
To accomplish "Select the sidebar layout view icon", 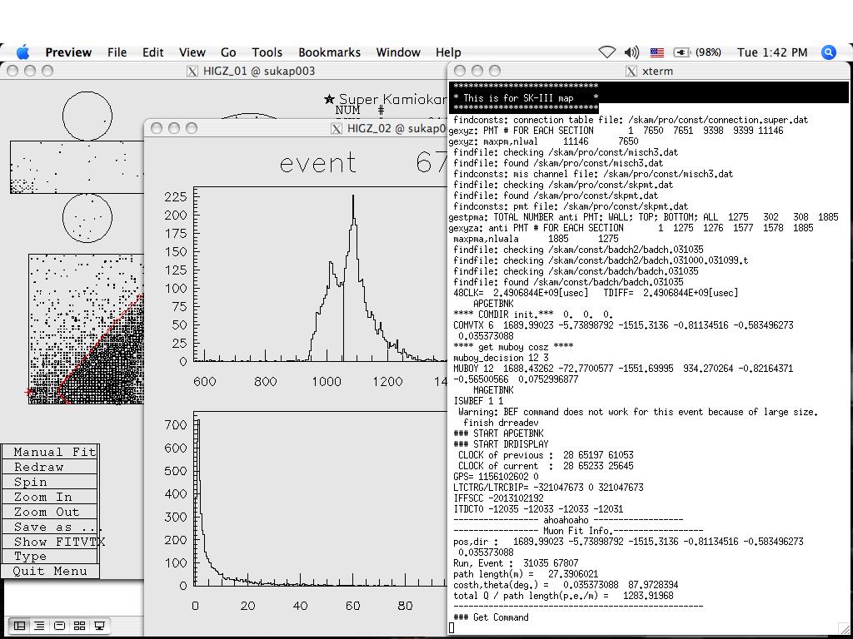I will pyautogui.click(x=20, y=626).
